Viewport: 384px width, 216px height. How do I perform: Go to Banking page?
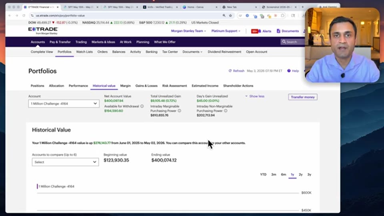[x=152, y=52]
